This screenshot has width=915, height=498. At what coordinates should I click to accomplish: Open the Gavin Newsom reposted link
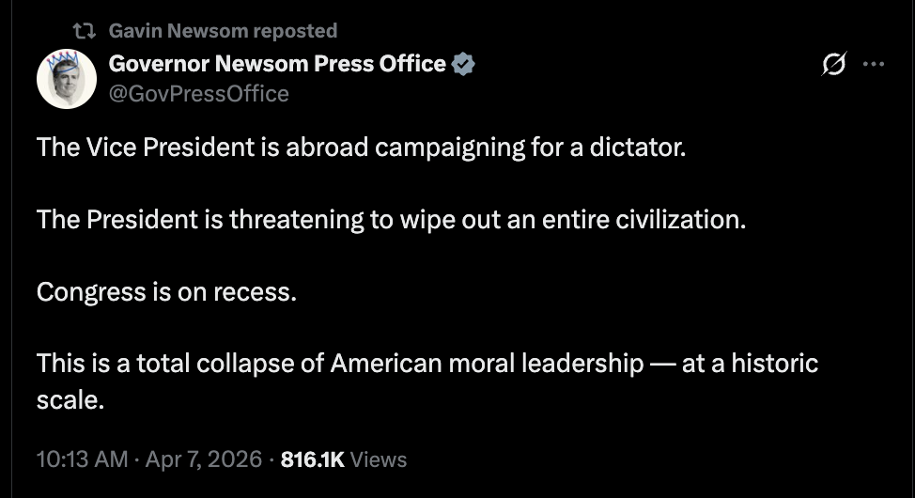(x=223, y=30)
